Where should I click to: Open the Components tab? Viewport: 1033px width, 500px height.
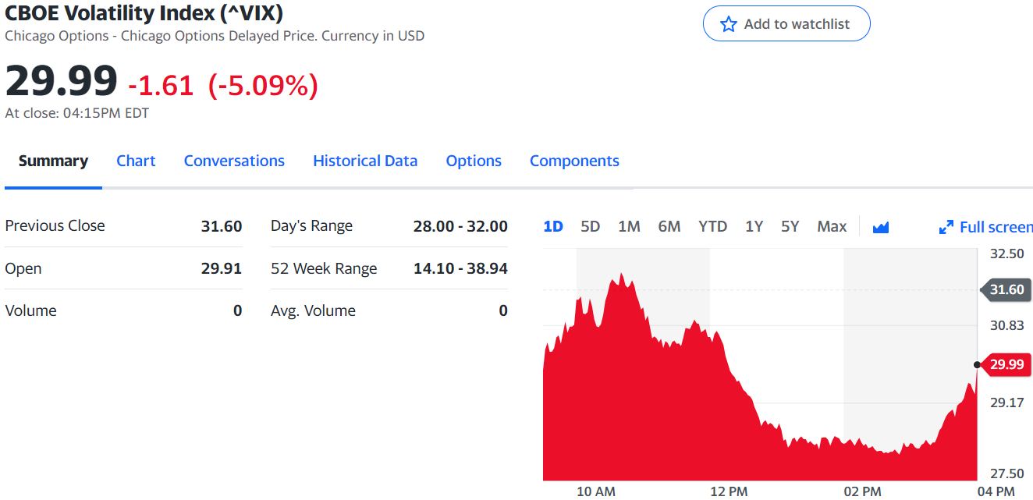click(x=574, y=161)
